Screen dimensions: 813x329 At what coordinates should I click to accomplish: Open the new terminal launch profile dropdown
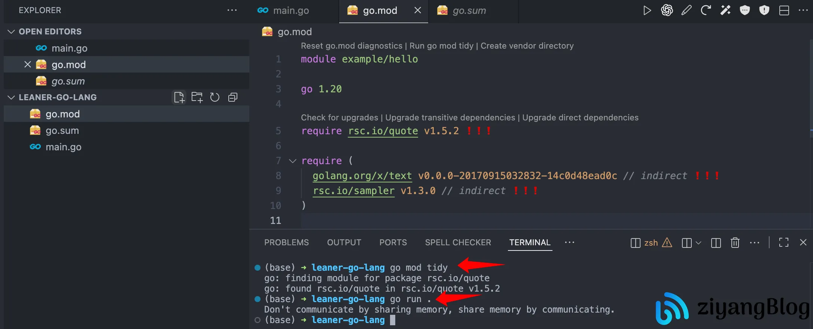coord(698,243)
